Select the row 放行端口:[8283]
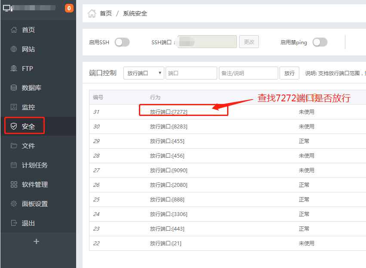 point(228,127)
